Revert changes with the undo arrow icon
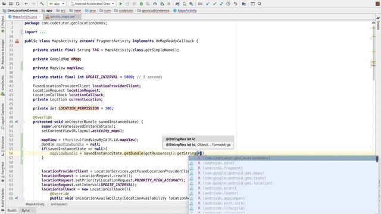381x214 pixels. coord(236,4)
